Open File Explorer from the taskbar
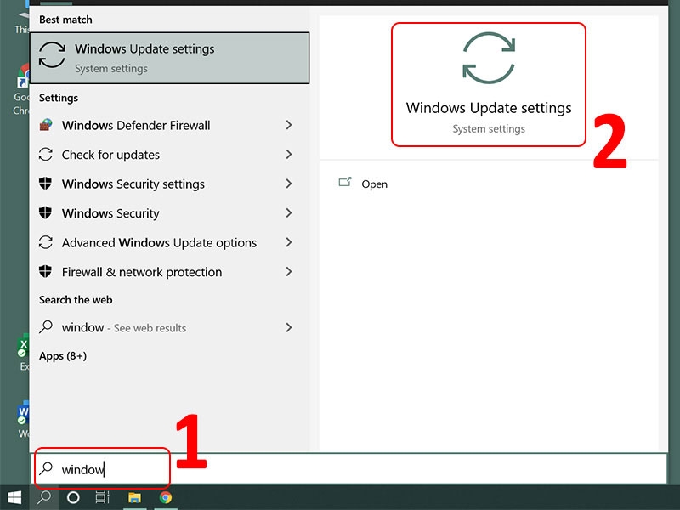 point(134,497)
